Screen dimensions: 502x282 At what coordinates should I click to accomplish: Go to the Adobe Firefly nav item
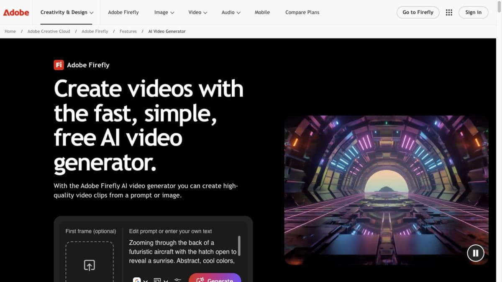click(123, 12)
